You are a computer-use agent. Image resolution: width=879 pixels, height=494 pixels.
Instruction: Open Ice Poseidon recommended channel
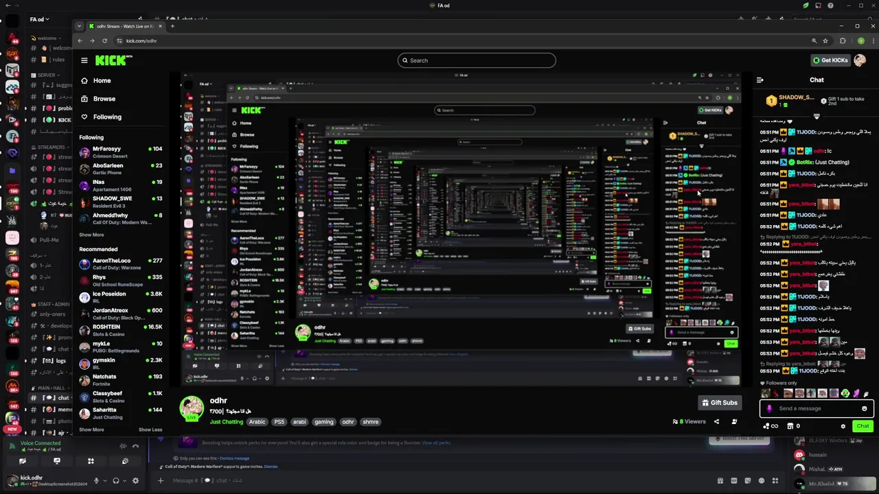[x=121, y=296]
